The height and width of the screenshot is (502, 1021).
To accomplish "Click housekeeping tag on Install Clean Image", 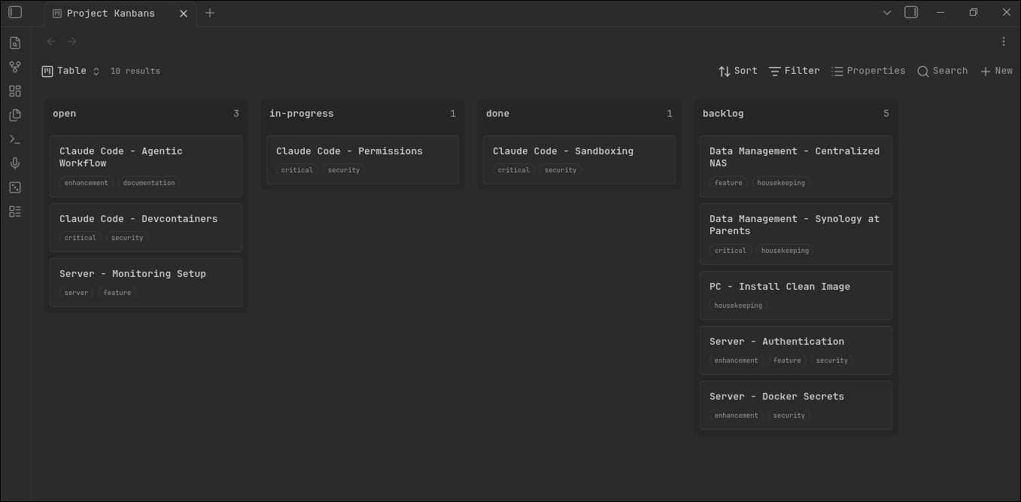I will pyautogui.click(x=738, y=306).
